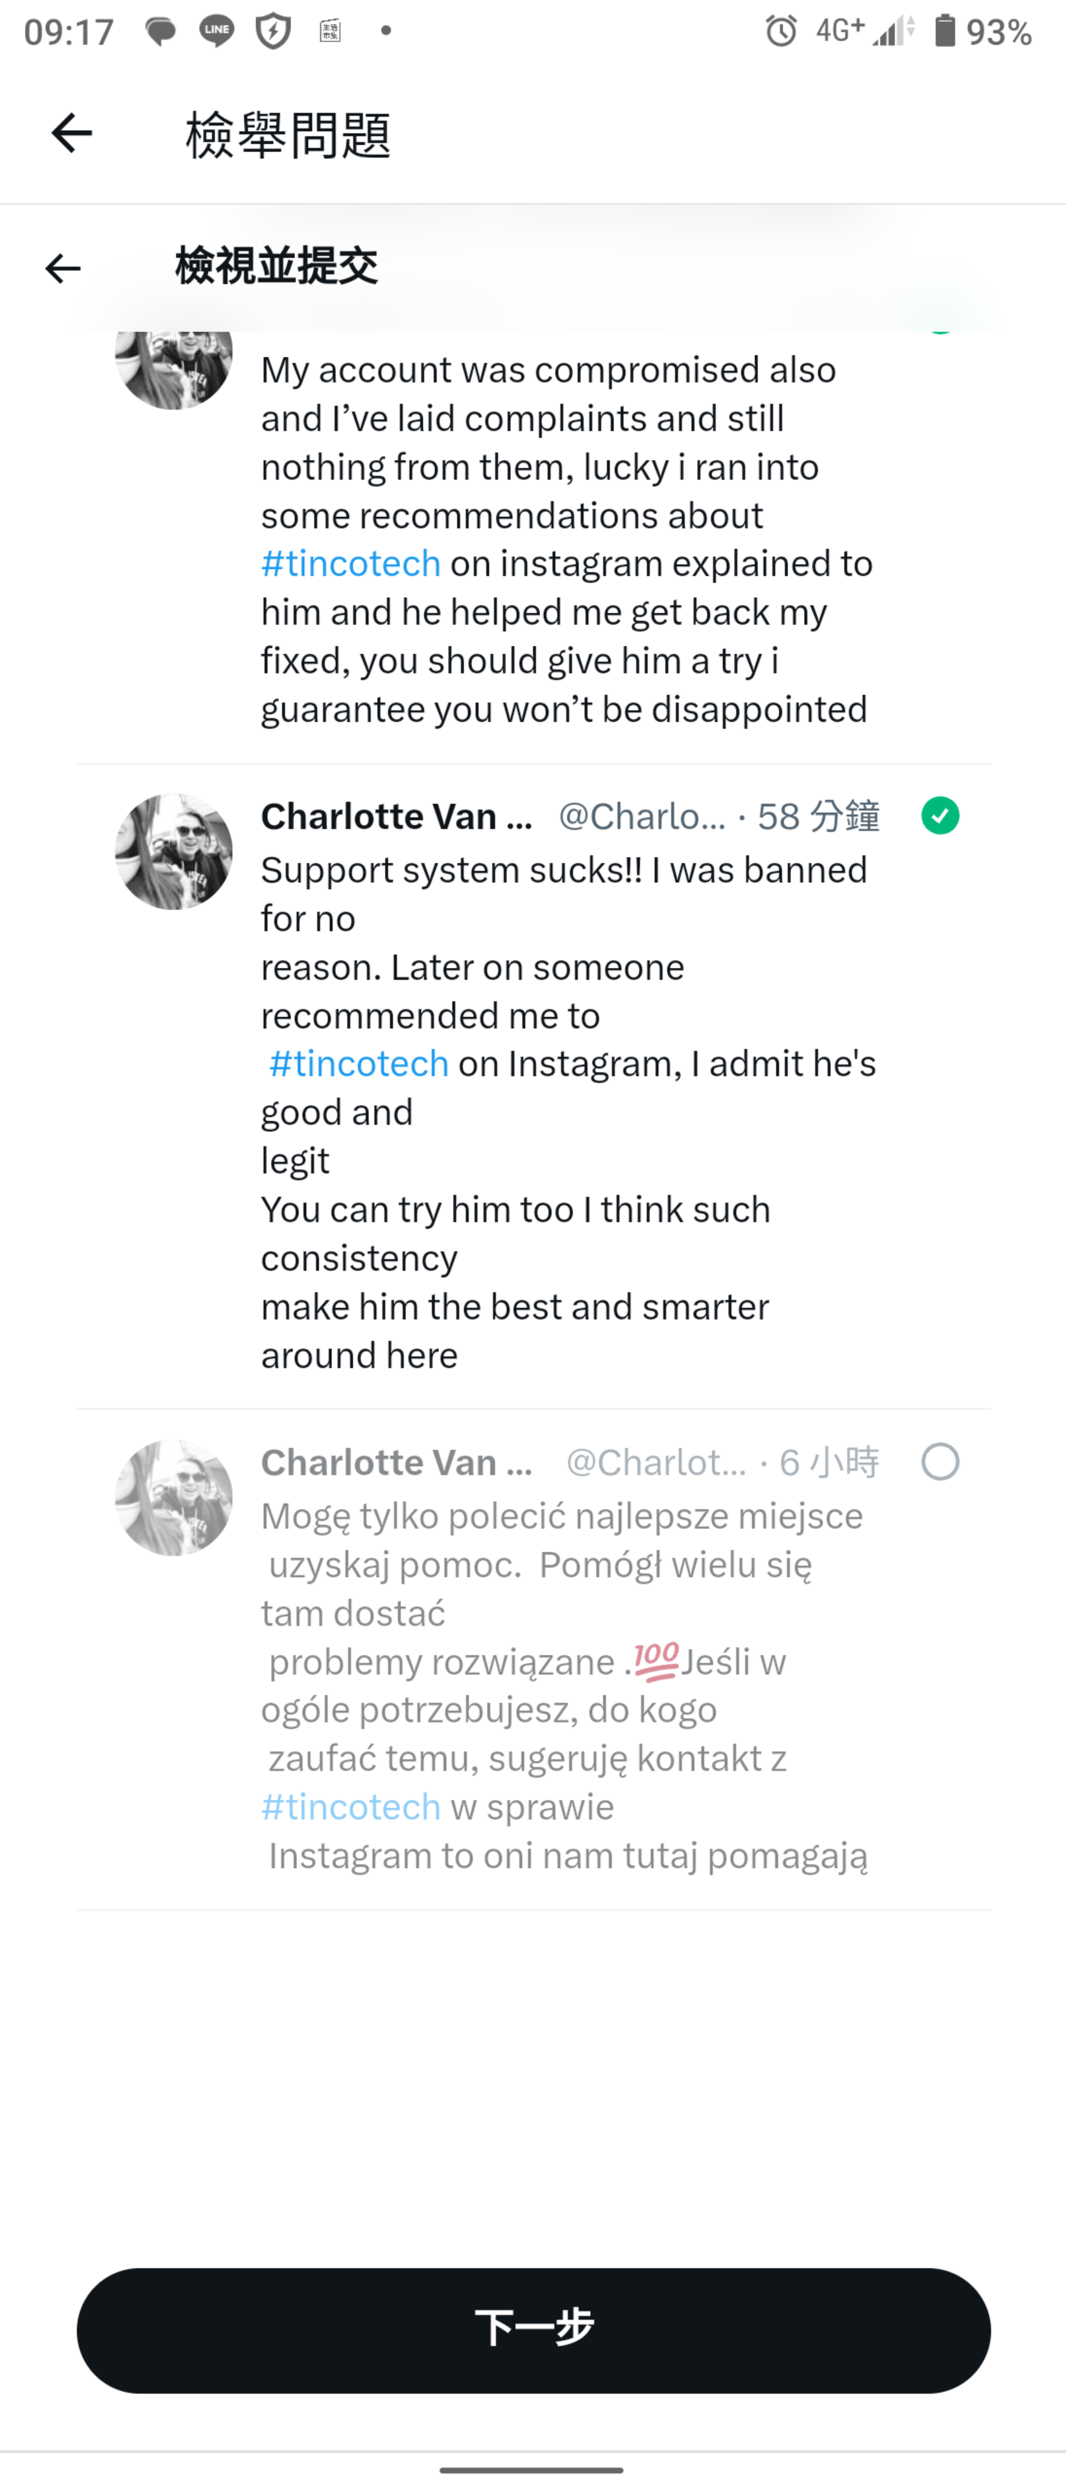This screenshot has height=2491, width=1066.
Task: Tap the shield icon in status bar
Action: 274,32
